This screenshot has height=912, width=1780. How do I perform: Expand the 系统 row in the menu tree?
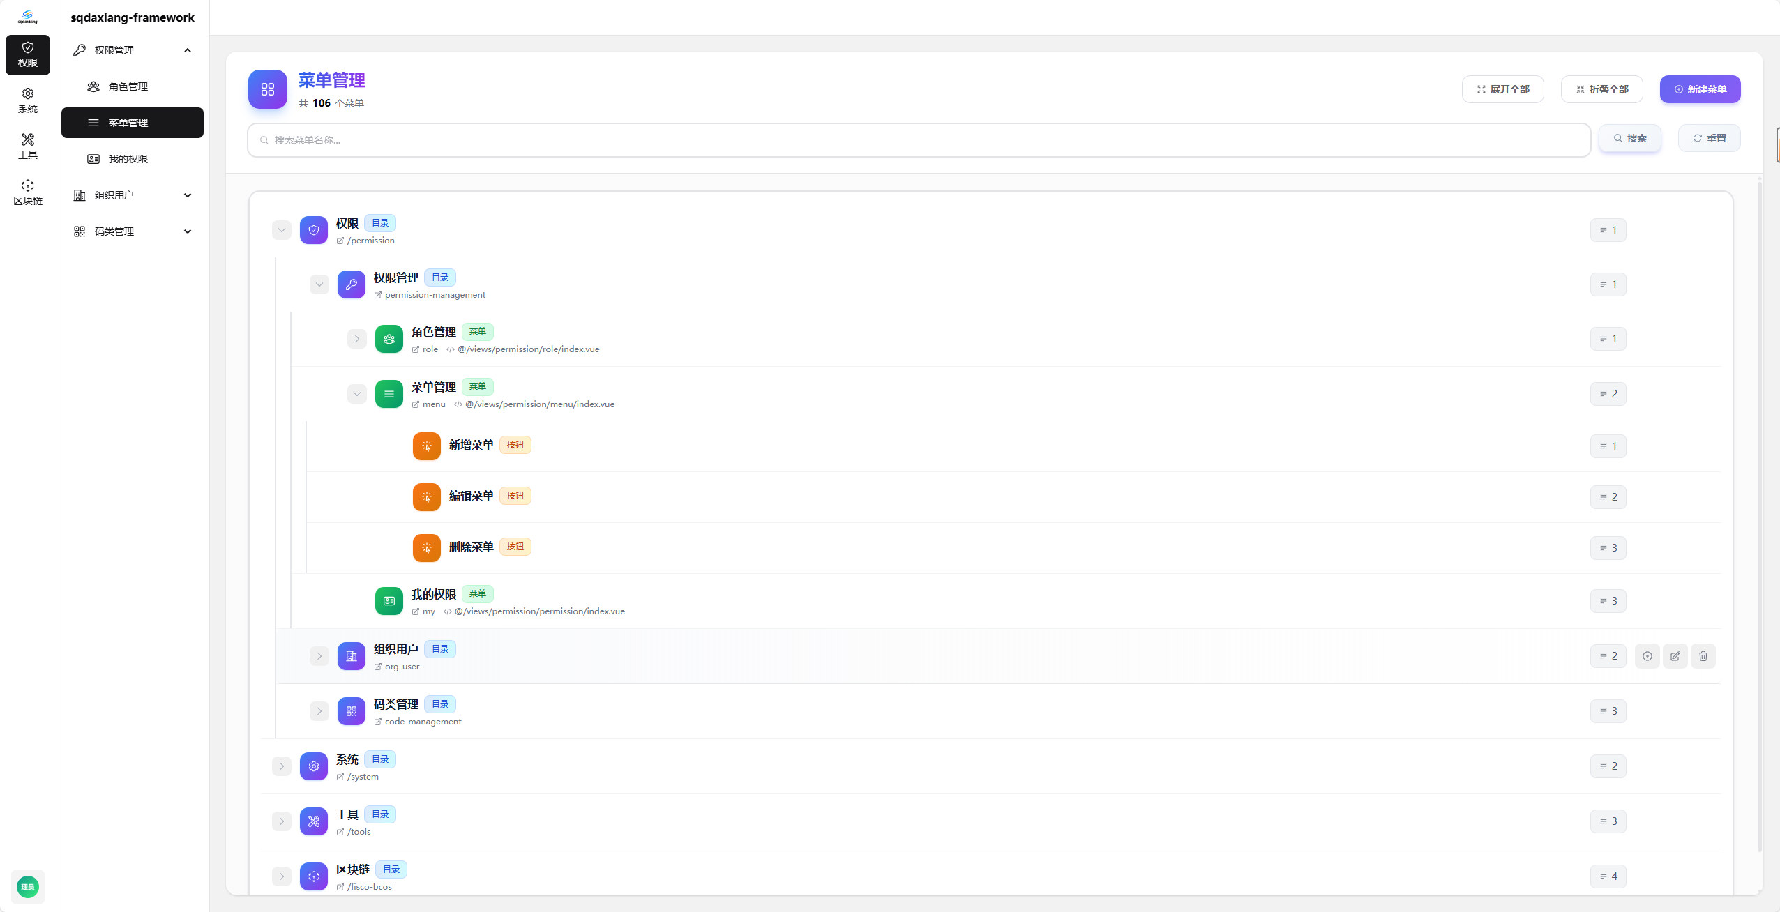click(281, 766)
